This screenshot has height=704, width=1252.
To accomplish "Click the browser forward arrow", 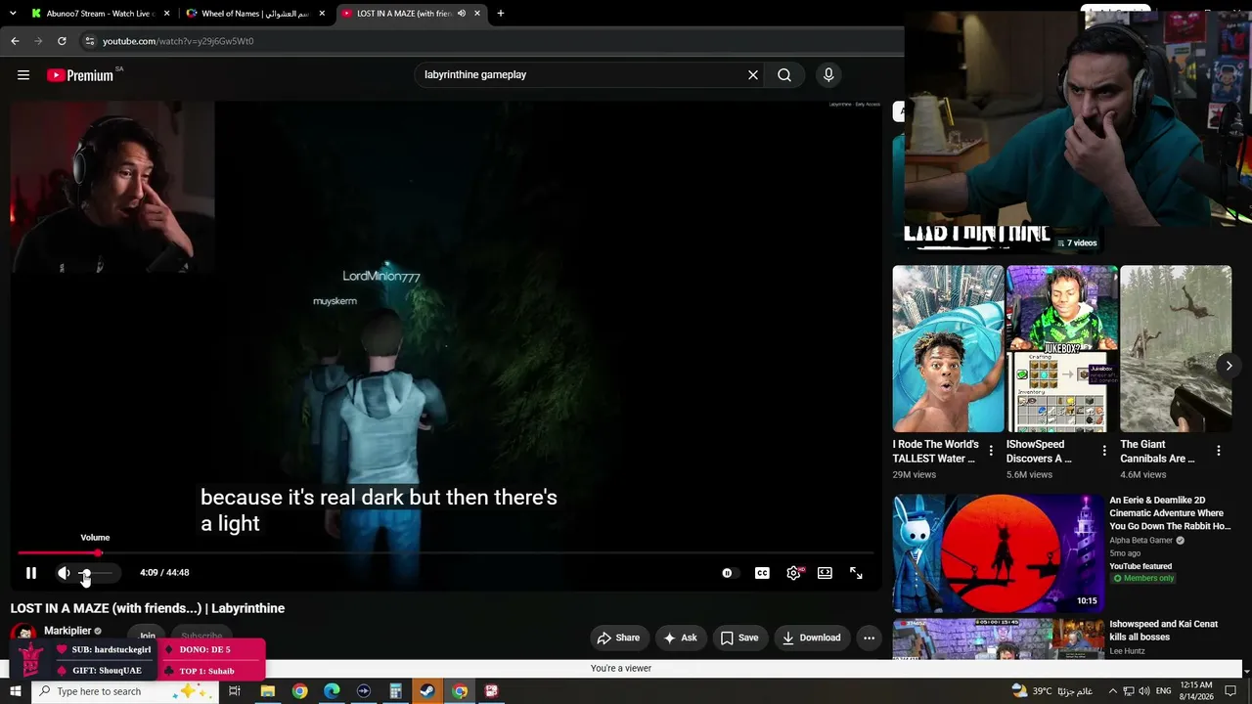I will (38, 41).
